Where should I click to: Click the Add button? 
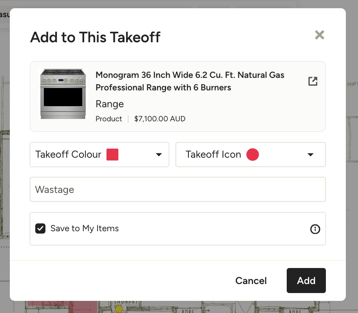pyautogui.click(x=306, y=281)
